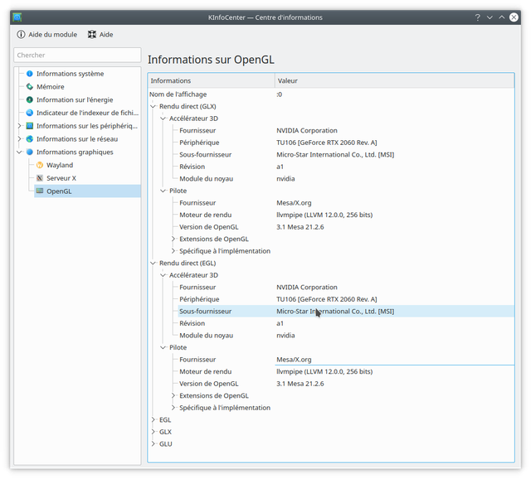This screenshot has width=531, height=479.
Task: Open Information sur l'énergie module
Action: [75, 99]
